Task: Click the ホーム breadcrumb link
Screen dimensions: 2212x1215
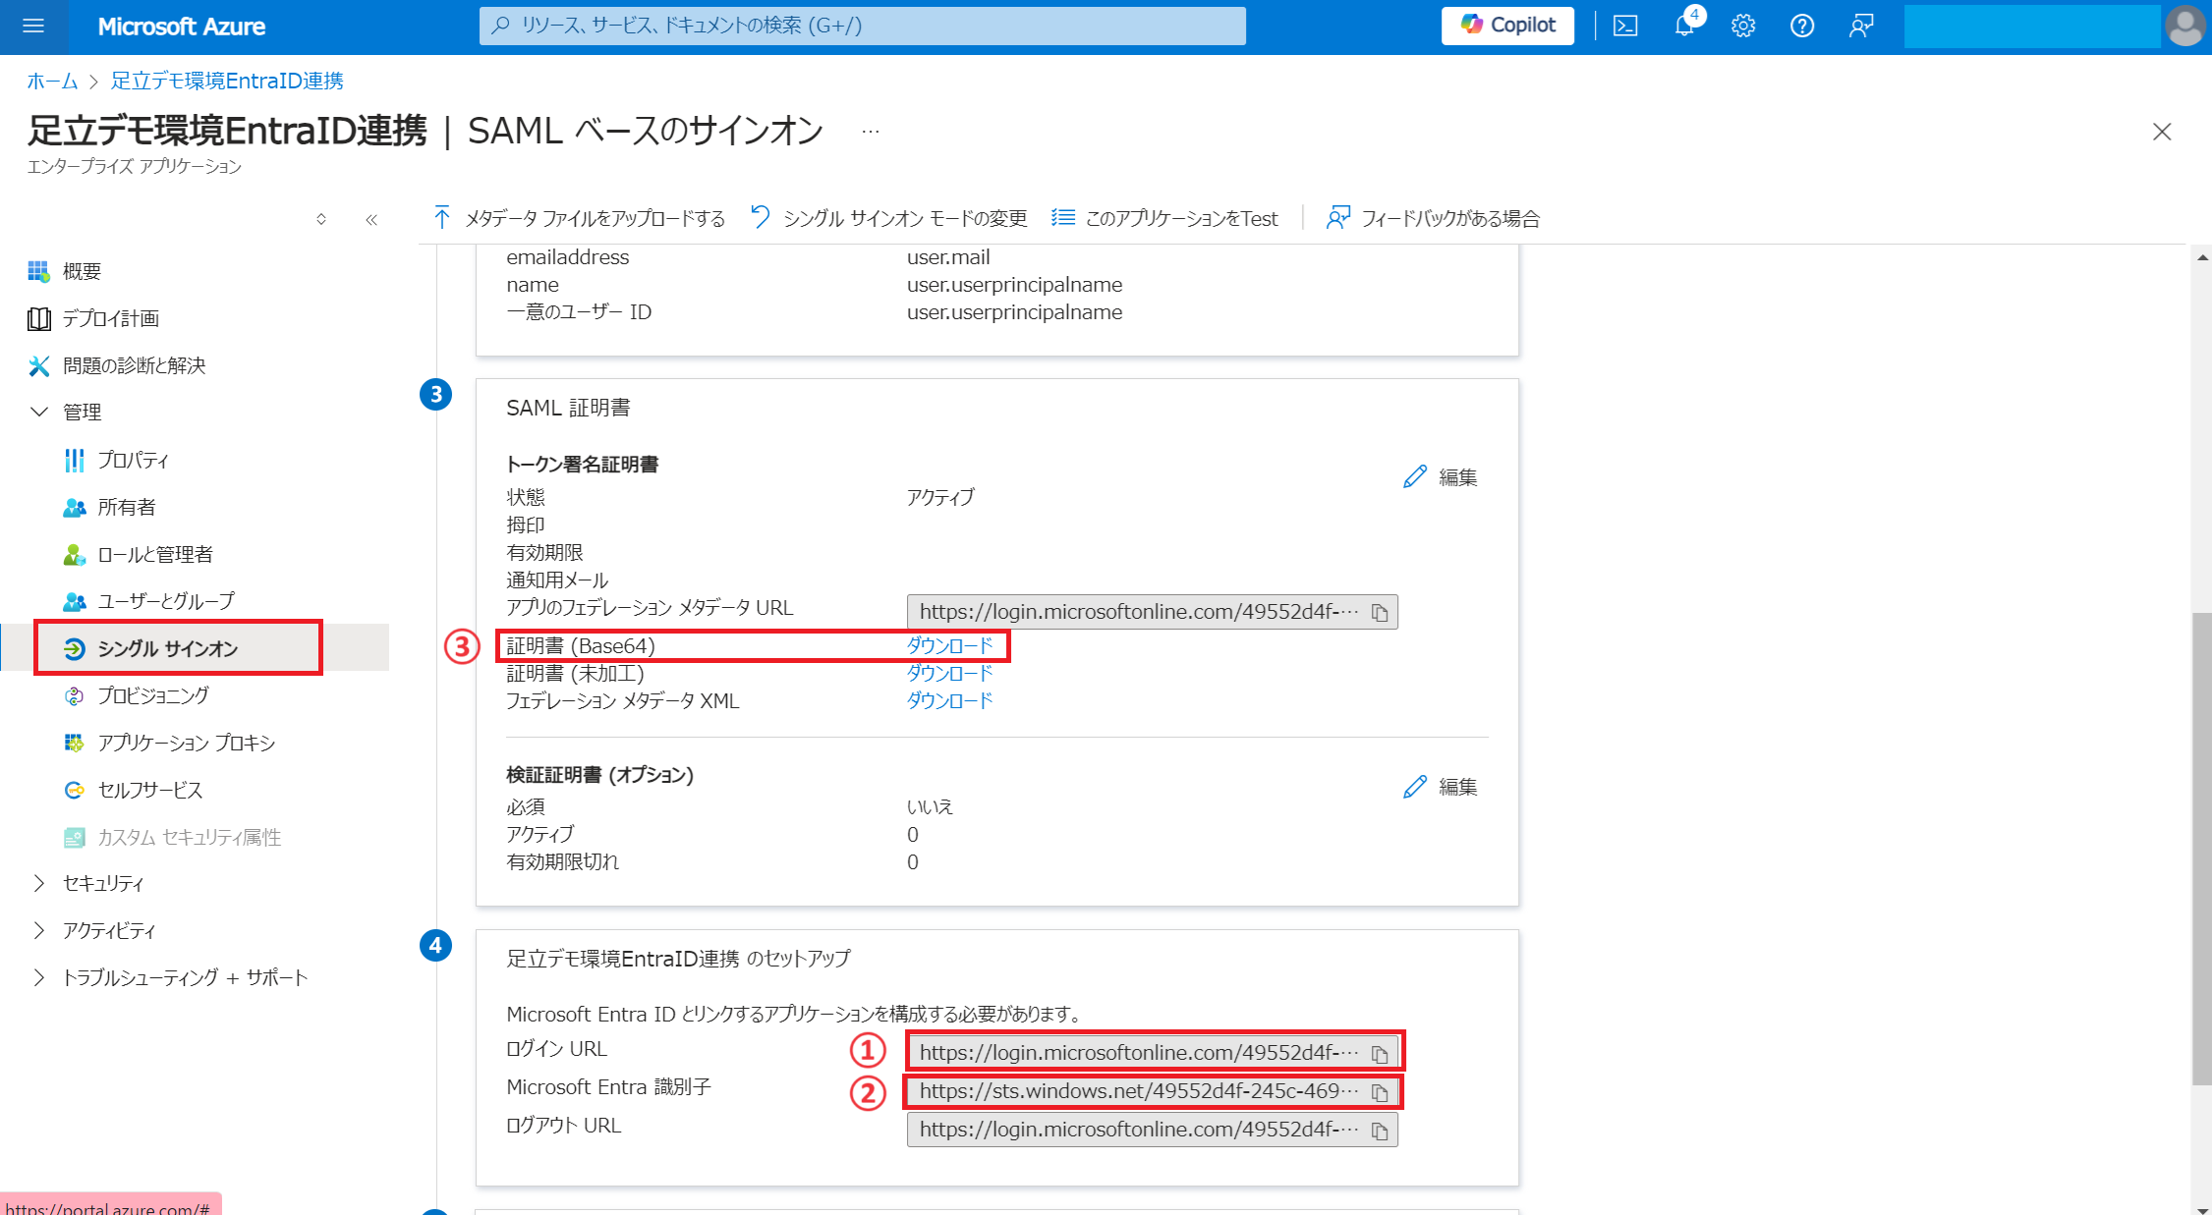Action: click(52, 81)
